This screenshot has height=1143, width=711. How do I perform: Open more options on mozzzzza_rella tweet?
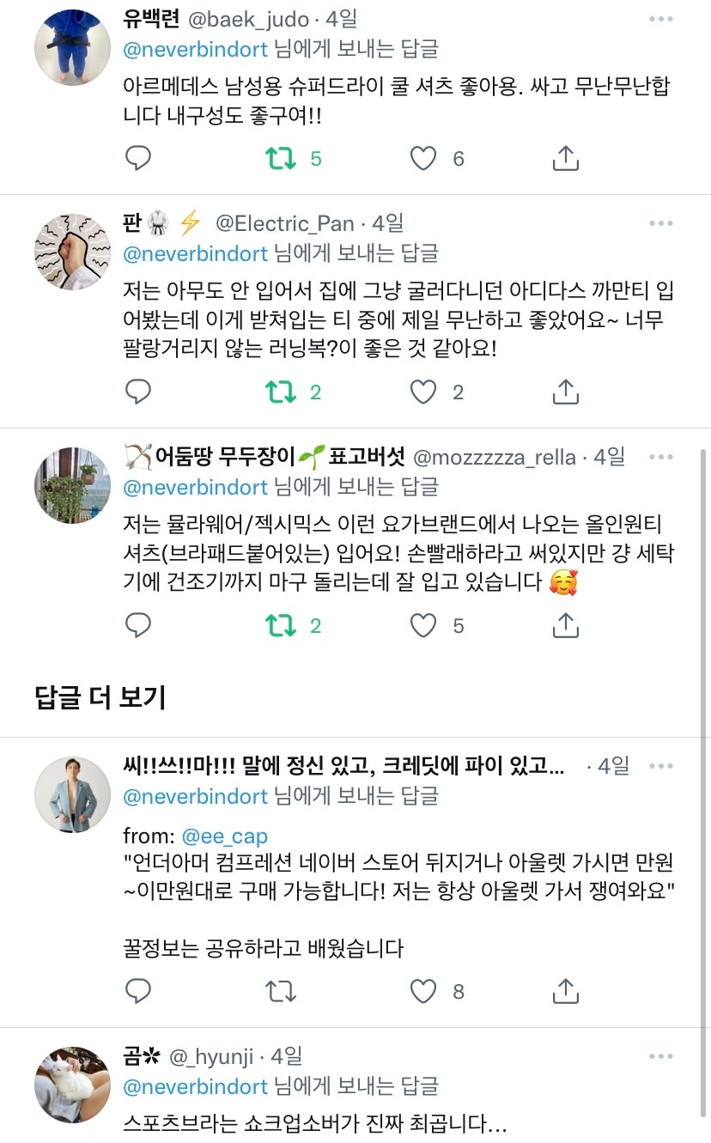[x=661, y=457]
